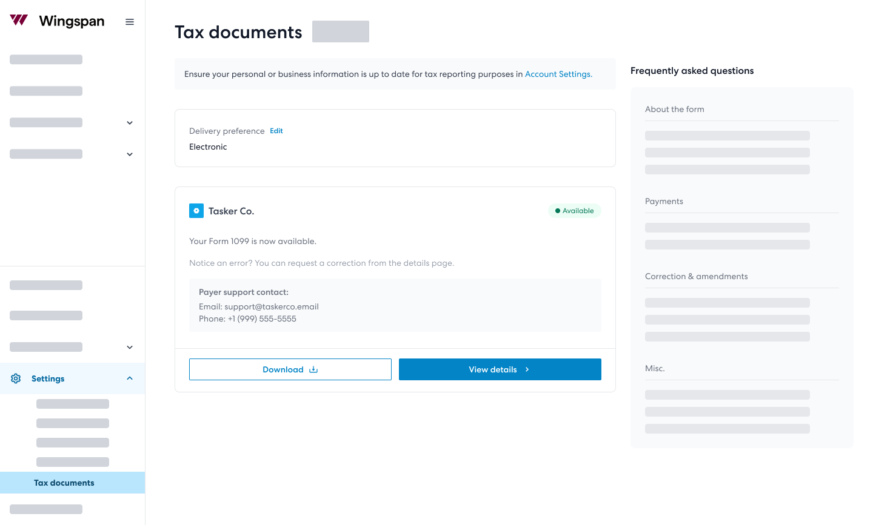Click the support@taskerco.email address

point(272,306)
